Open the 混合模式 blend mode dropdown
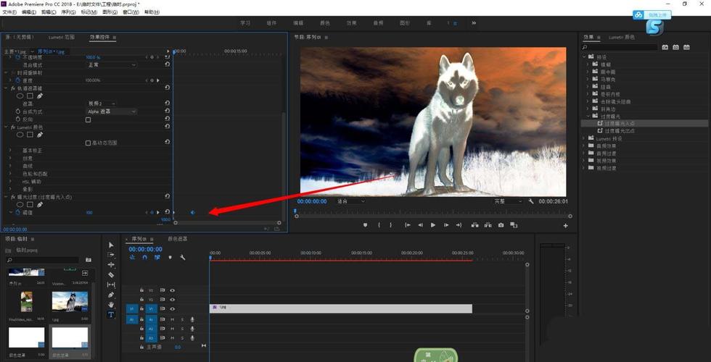 click(x=111, y=64)
